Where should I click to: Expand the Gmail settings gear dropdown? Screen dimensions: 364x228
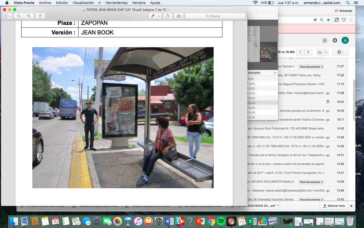340,52
